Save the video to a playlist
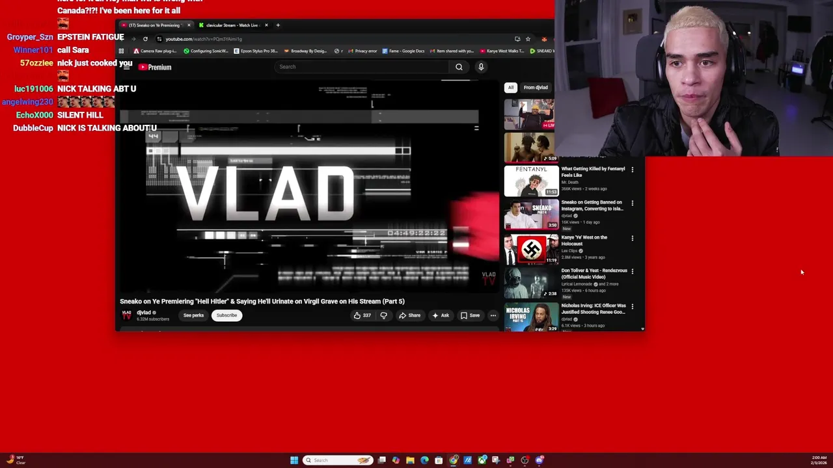The image size is (833, 468). click(x=471, y=315)
